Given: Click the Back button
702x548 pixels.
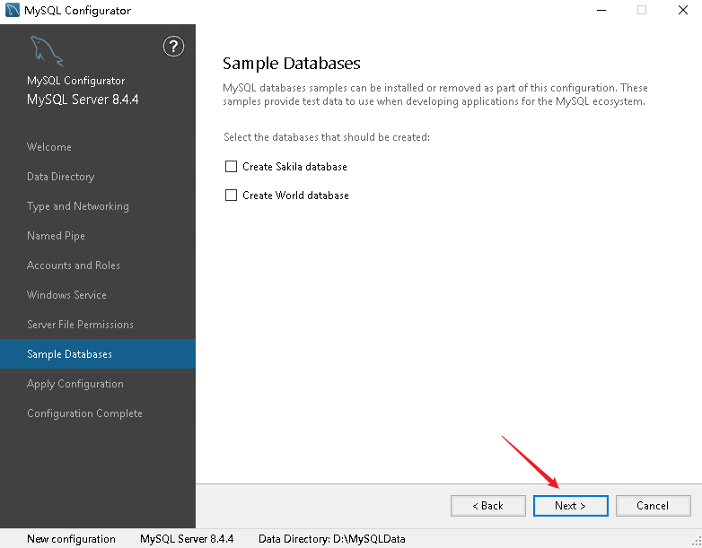Looking at the screenshot, I should tap(488, 506).
